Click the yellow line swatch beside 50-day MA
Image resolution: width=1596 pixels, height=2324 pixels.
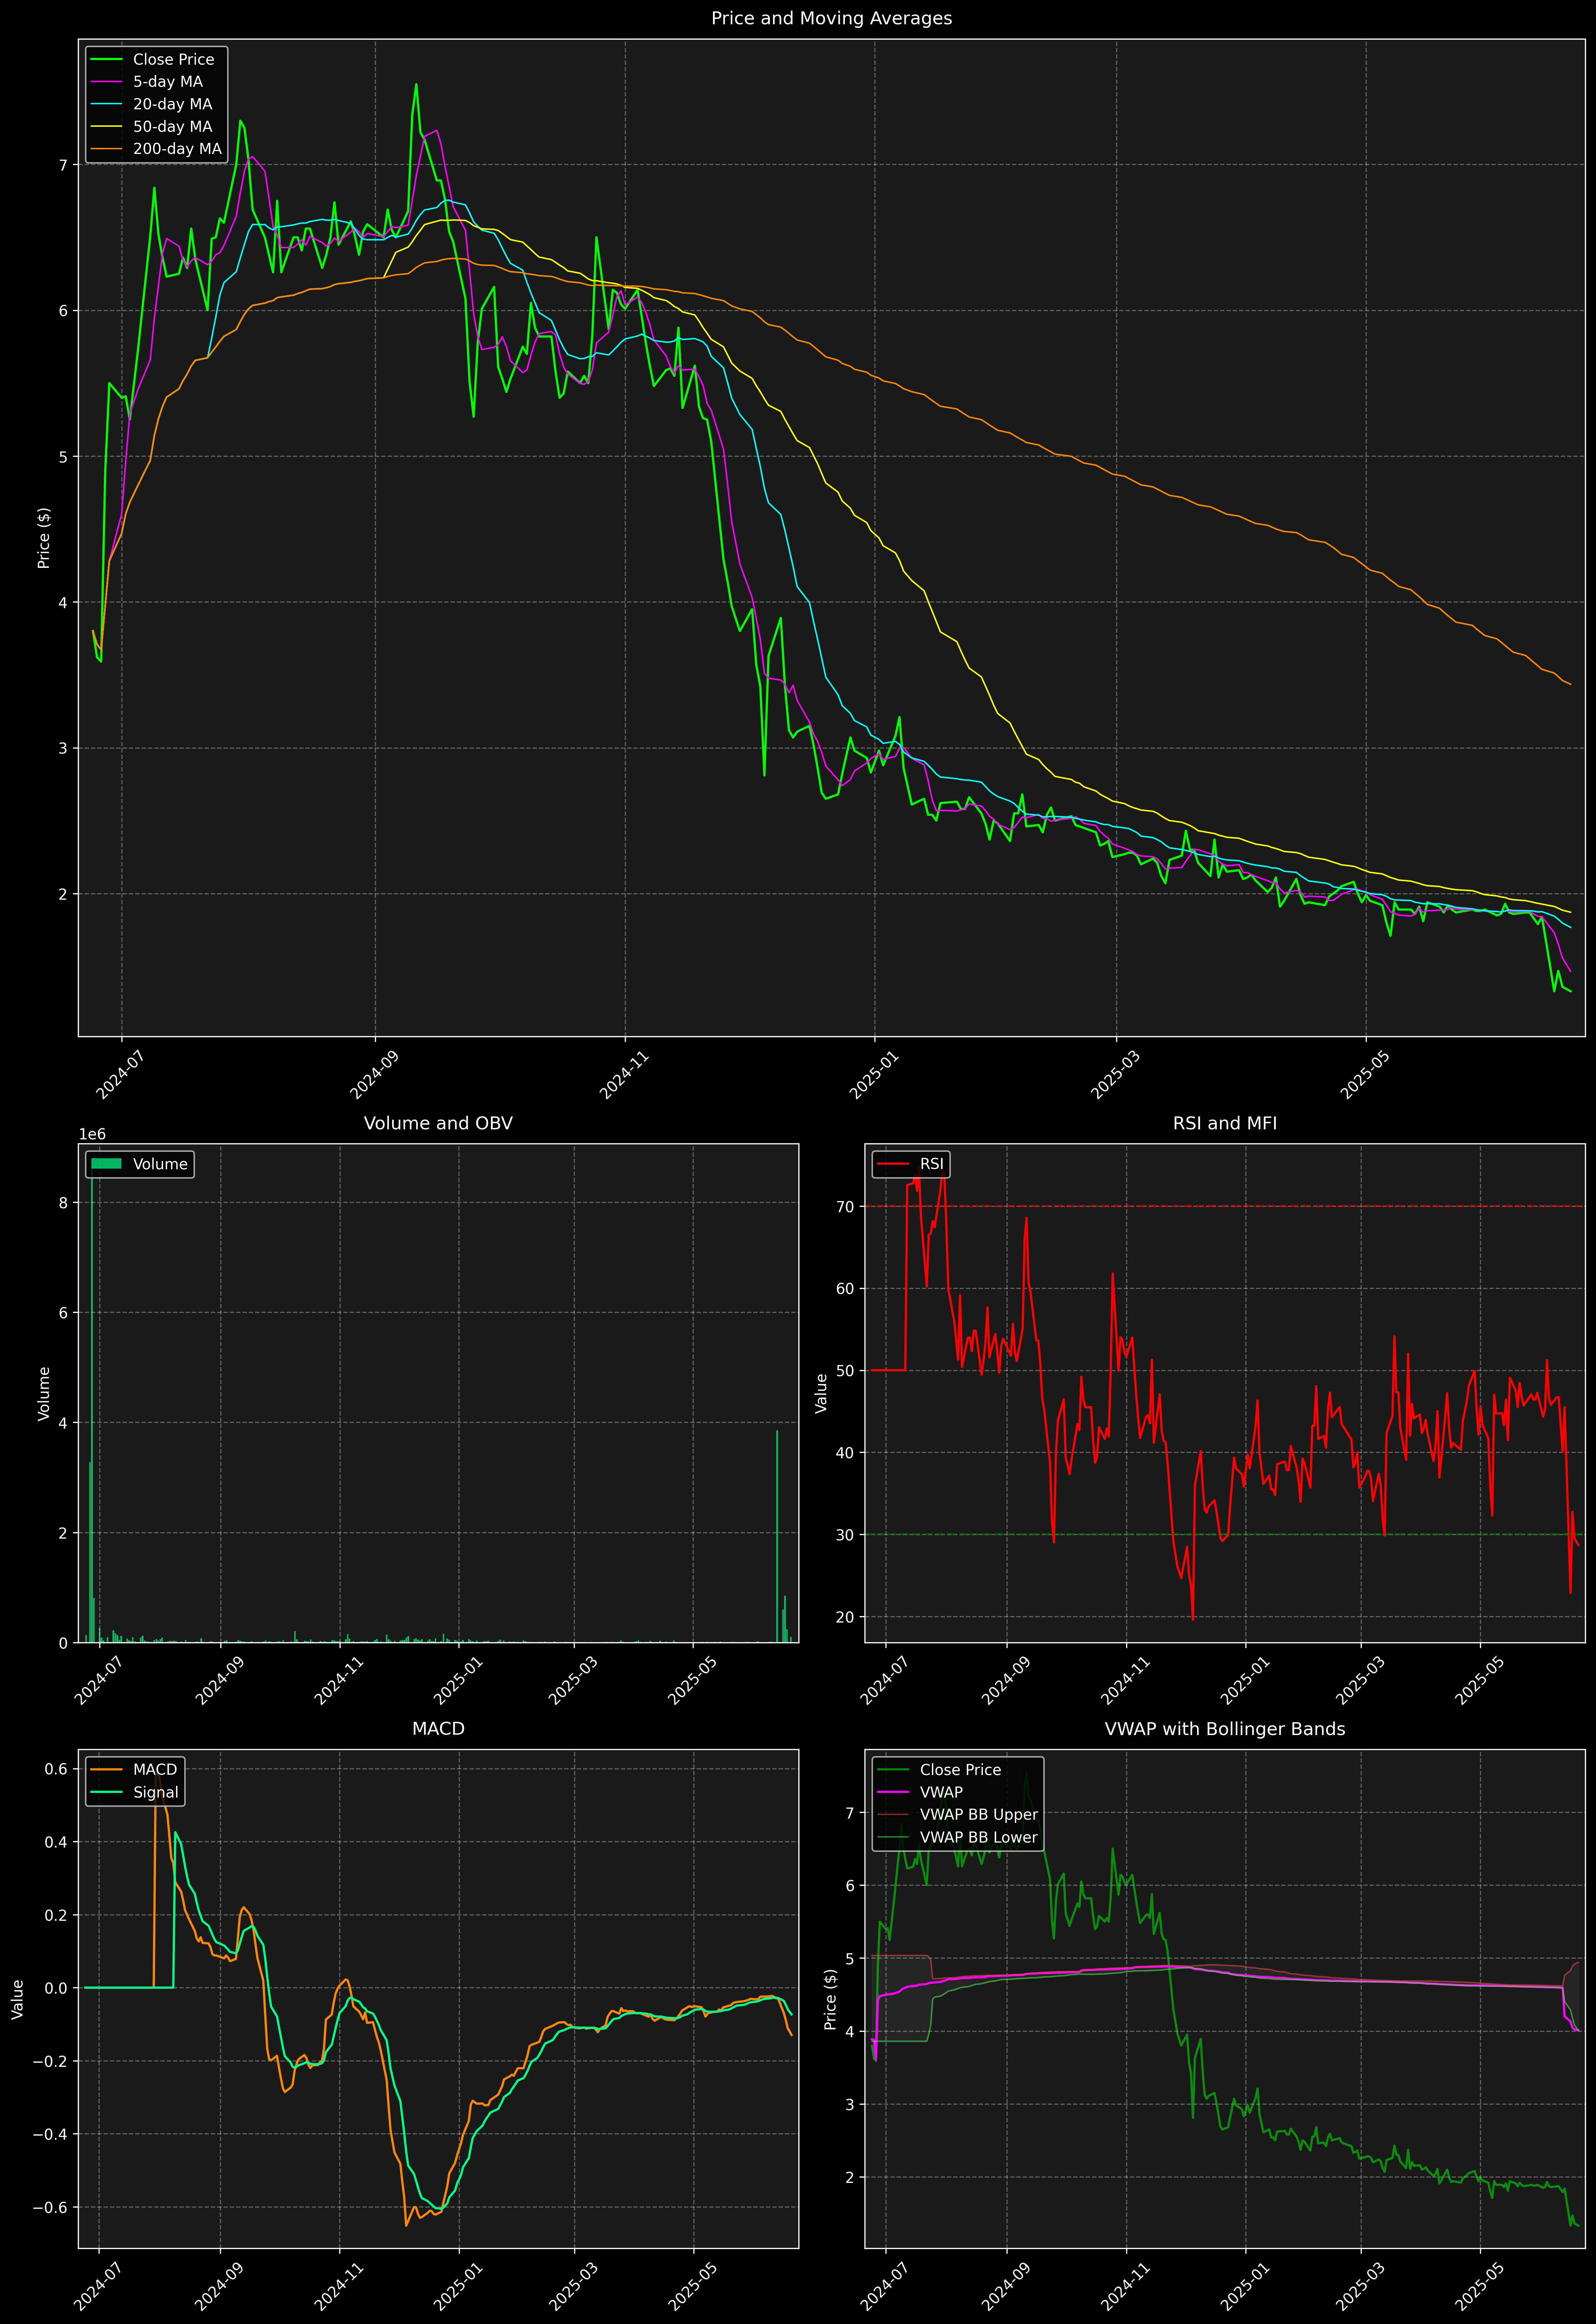(106, 127)
